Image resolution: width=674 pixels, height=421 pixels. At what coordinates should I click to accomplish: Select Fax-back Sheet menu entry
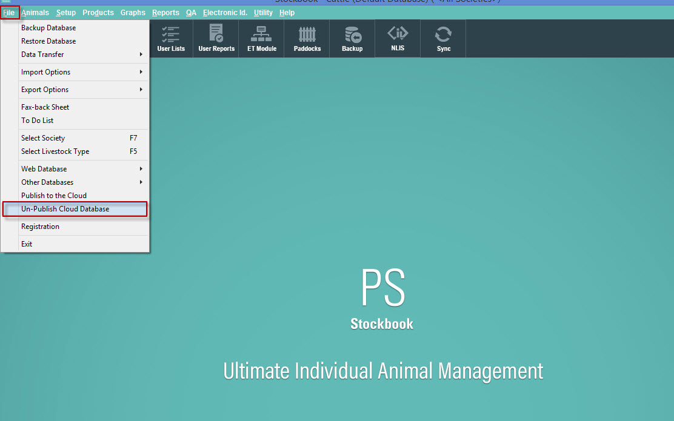pyautogui.click(x=75, y=107)
